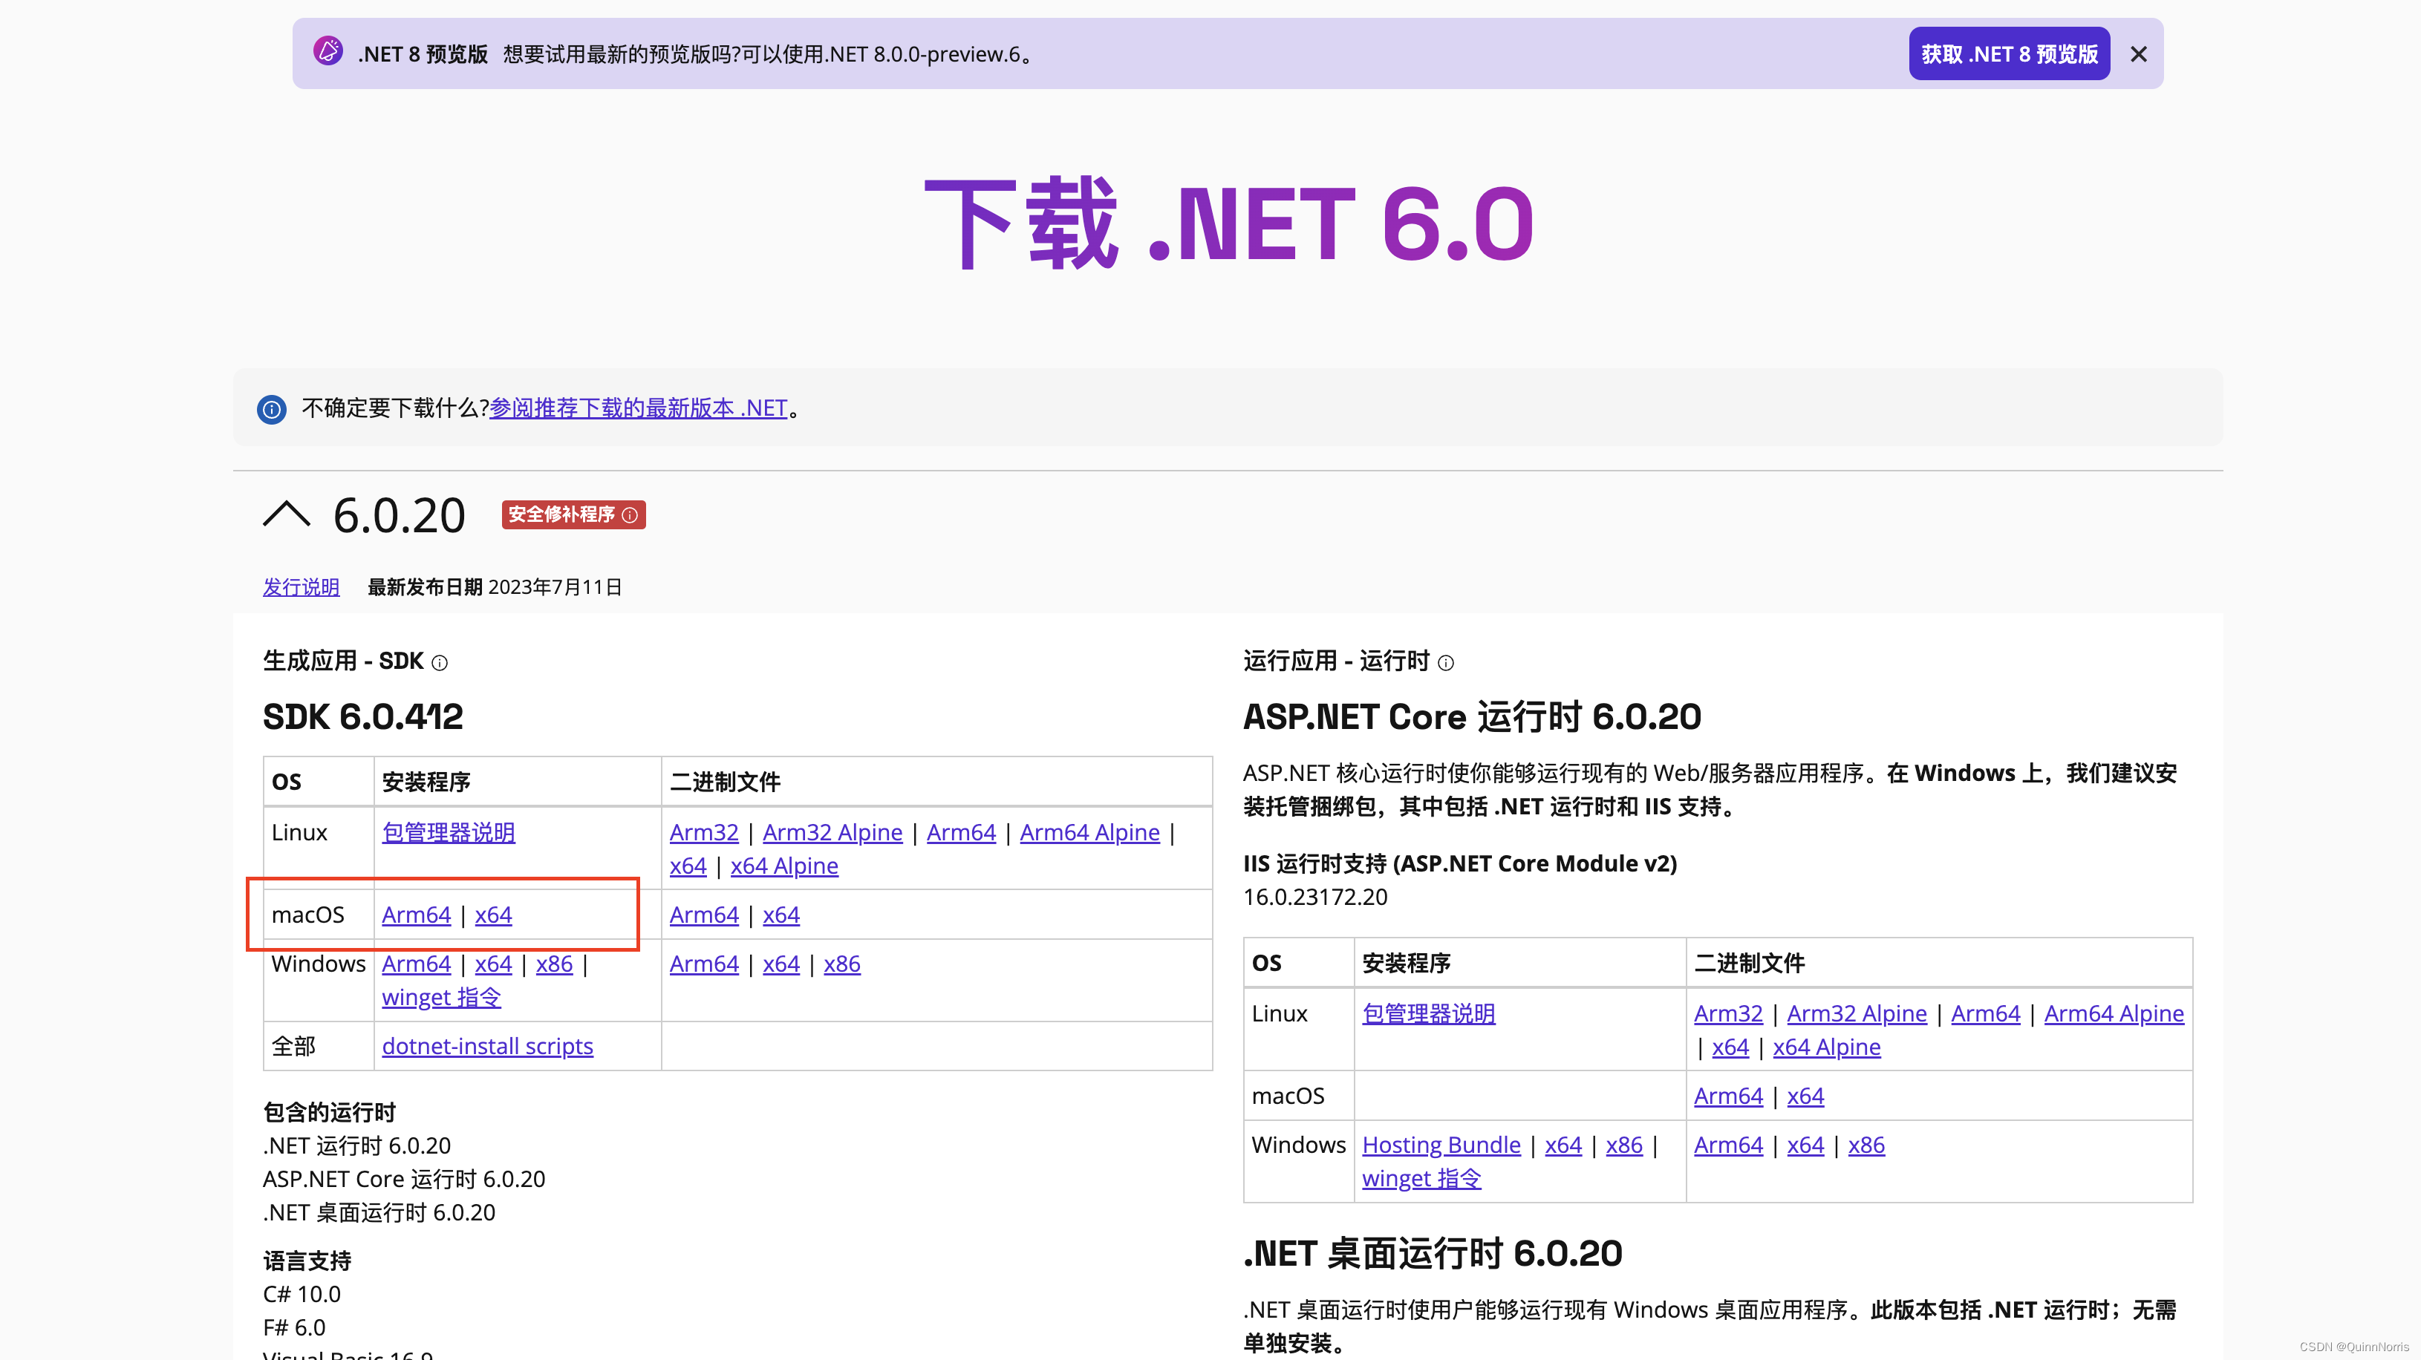Click the release date 2023年7月11日 text
This screenshot has height=1360, width=2421.
(555, 587)
